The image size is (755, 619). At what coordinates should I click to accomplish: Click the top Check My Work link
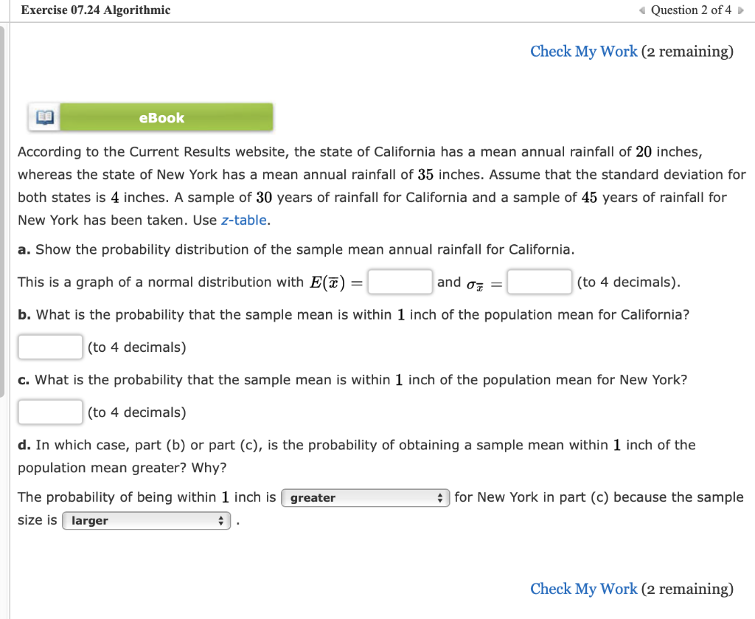pos(583,51)
